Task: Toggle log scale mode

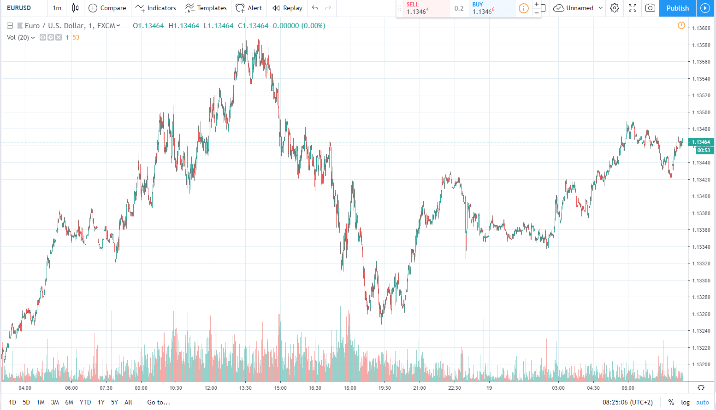Action: pos(686,402)
